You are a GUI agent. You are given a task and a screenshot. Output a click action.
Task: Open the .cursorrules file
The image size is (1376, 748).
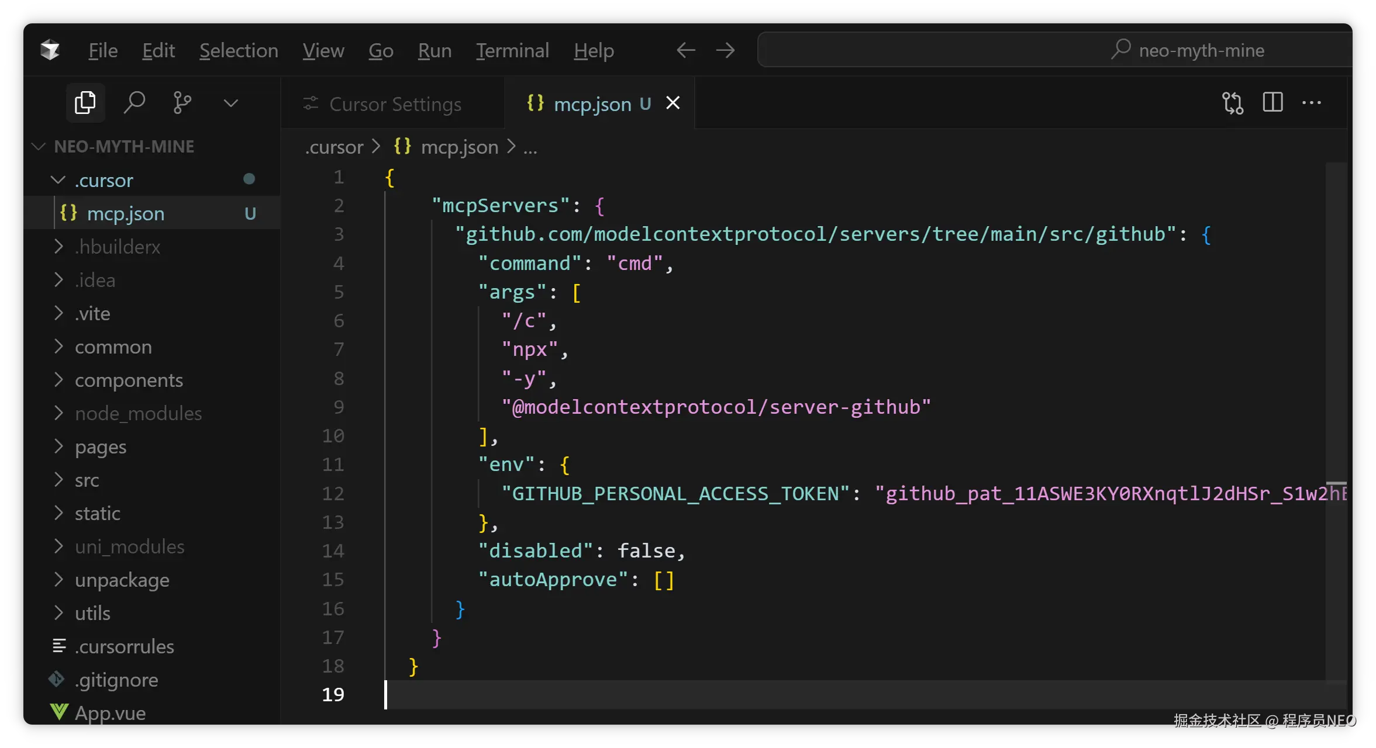(x=124, y=646)
